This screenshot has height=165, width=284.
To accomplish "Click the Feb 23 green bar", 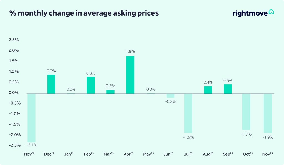I will point(91,85).
